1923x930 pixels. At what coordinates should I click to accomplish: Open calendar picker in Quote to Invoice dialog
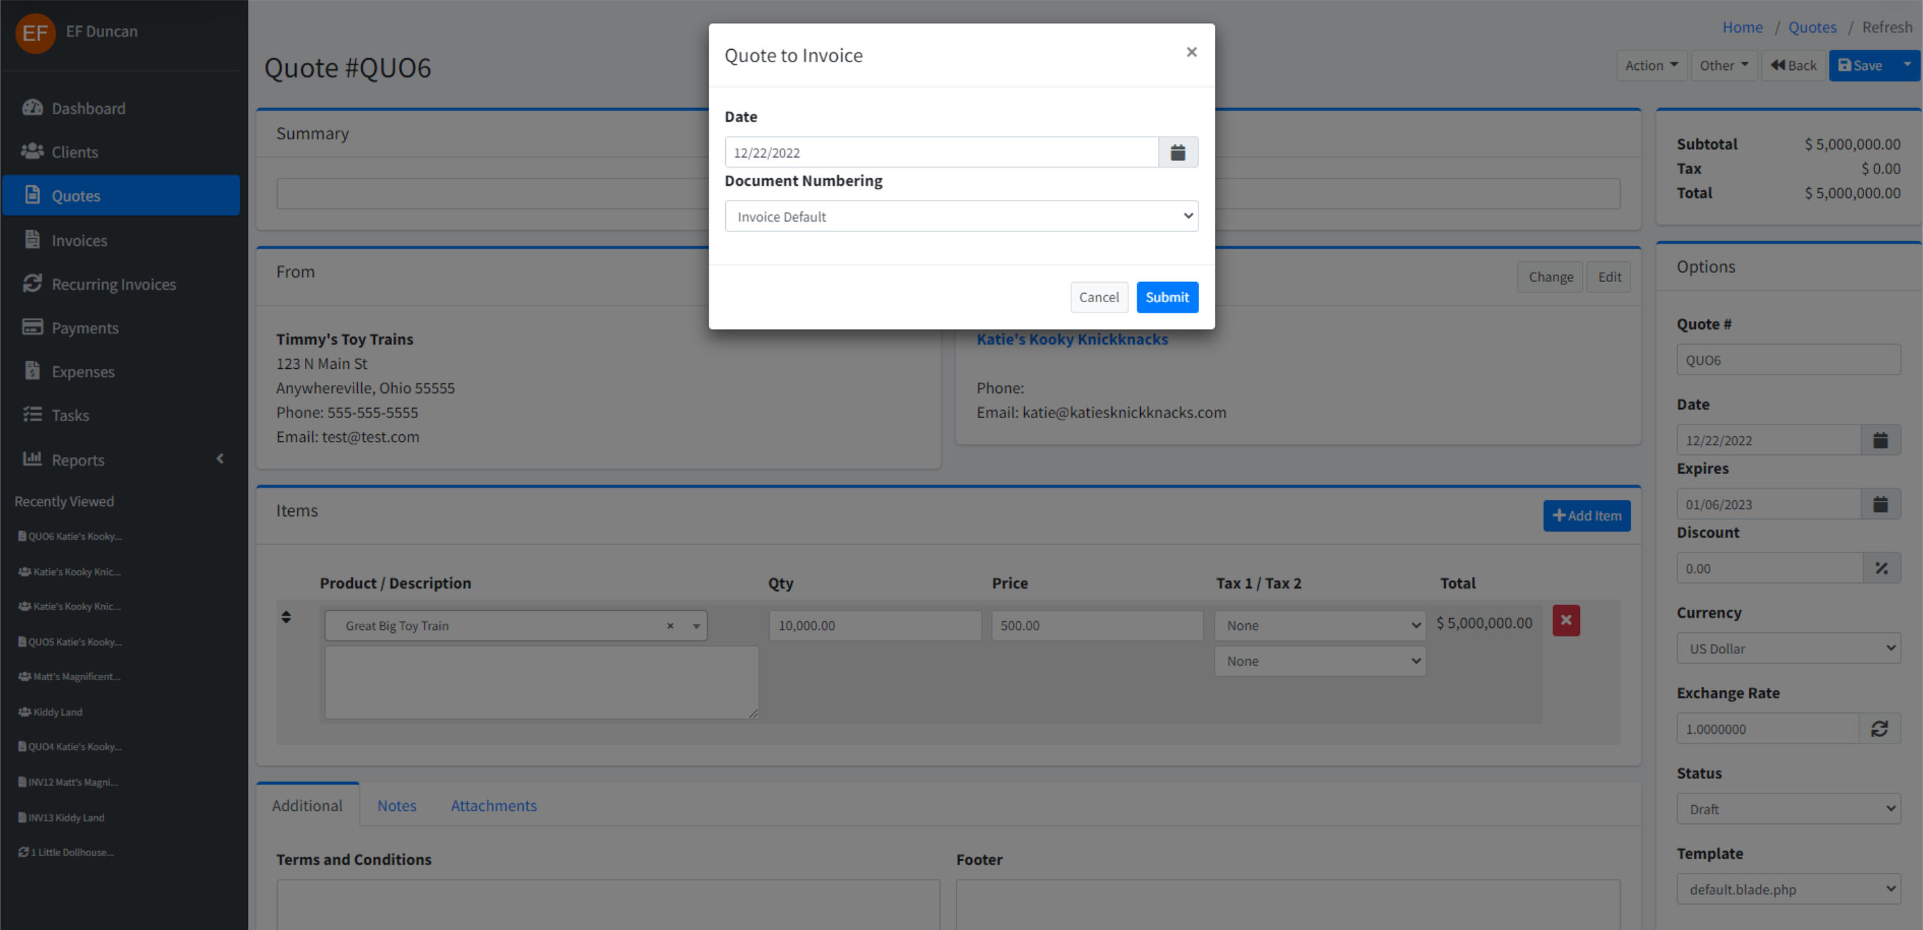1177,152
